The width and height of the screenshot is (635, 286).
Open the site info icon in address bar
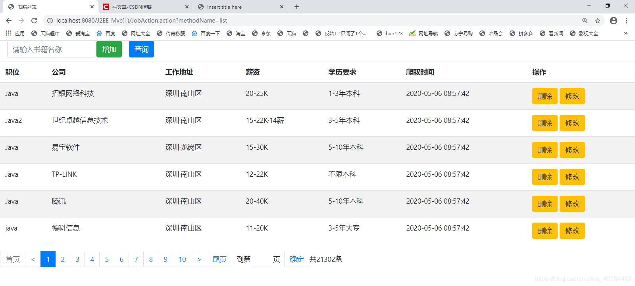click(x=50, y=21)
